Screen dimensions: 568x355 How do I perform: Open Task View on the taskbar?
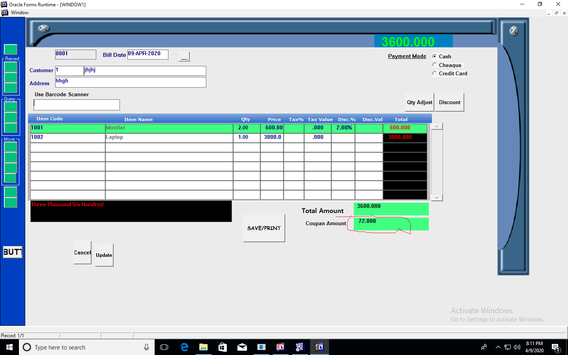coord(164,347)
